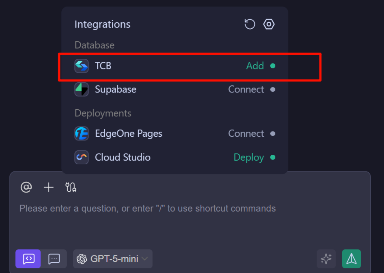384x273 pixels.
Task: Switch to the plain chat mode tab
Action: [54, 259]
